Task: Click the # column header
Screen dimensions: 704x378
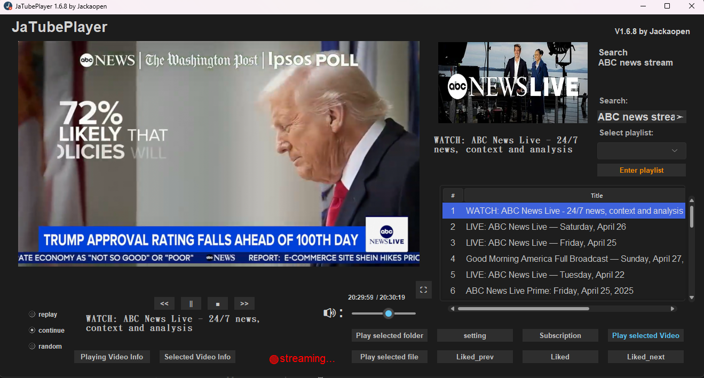Action: point(453,195)
